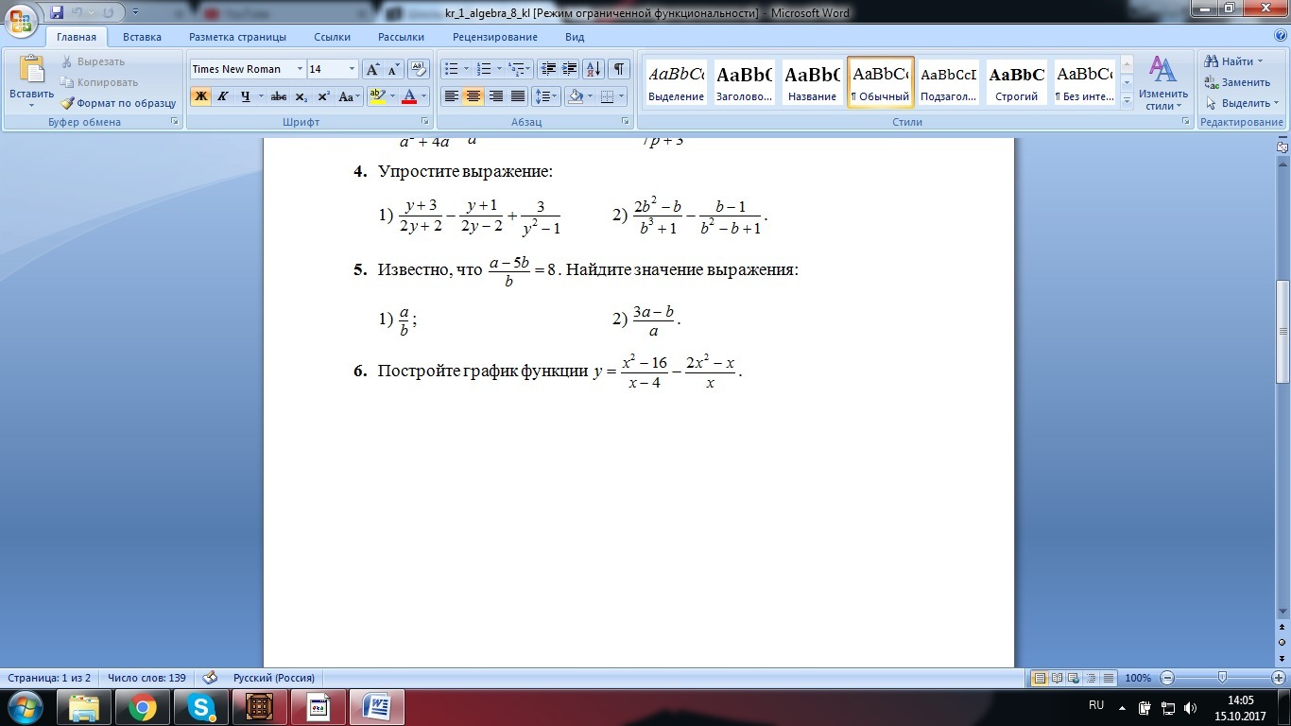The height and width of the screenshot is (726, 1291).
Task: Justify the paragraph text
Action: [518, 96]
